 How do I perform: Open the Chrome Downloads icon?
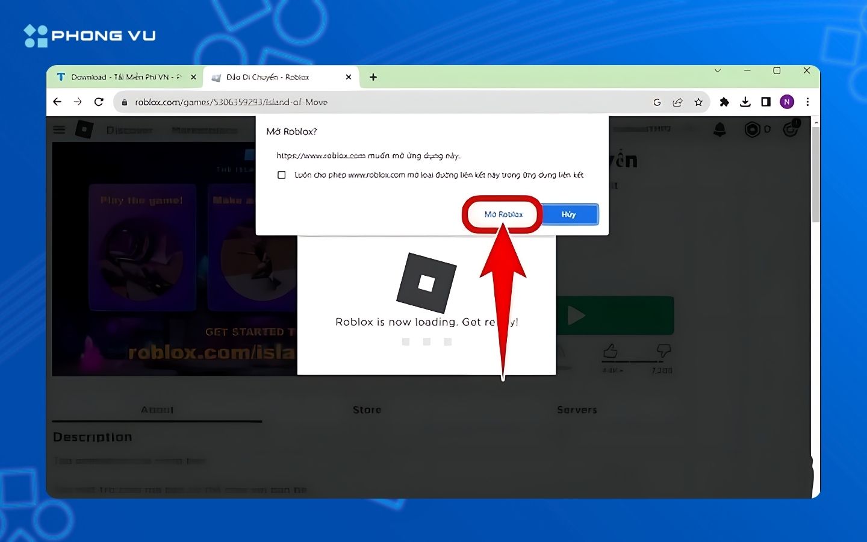coord(745,102)
